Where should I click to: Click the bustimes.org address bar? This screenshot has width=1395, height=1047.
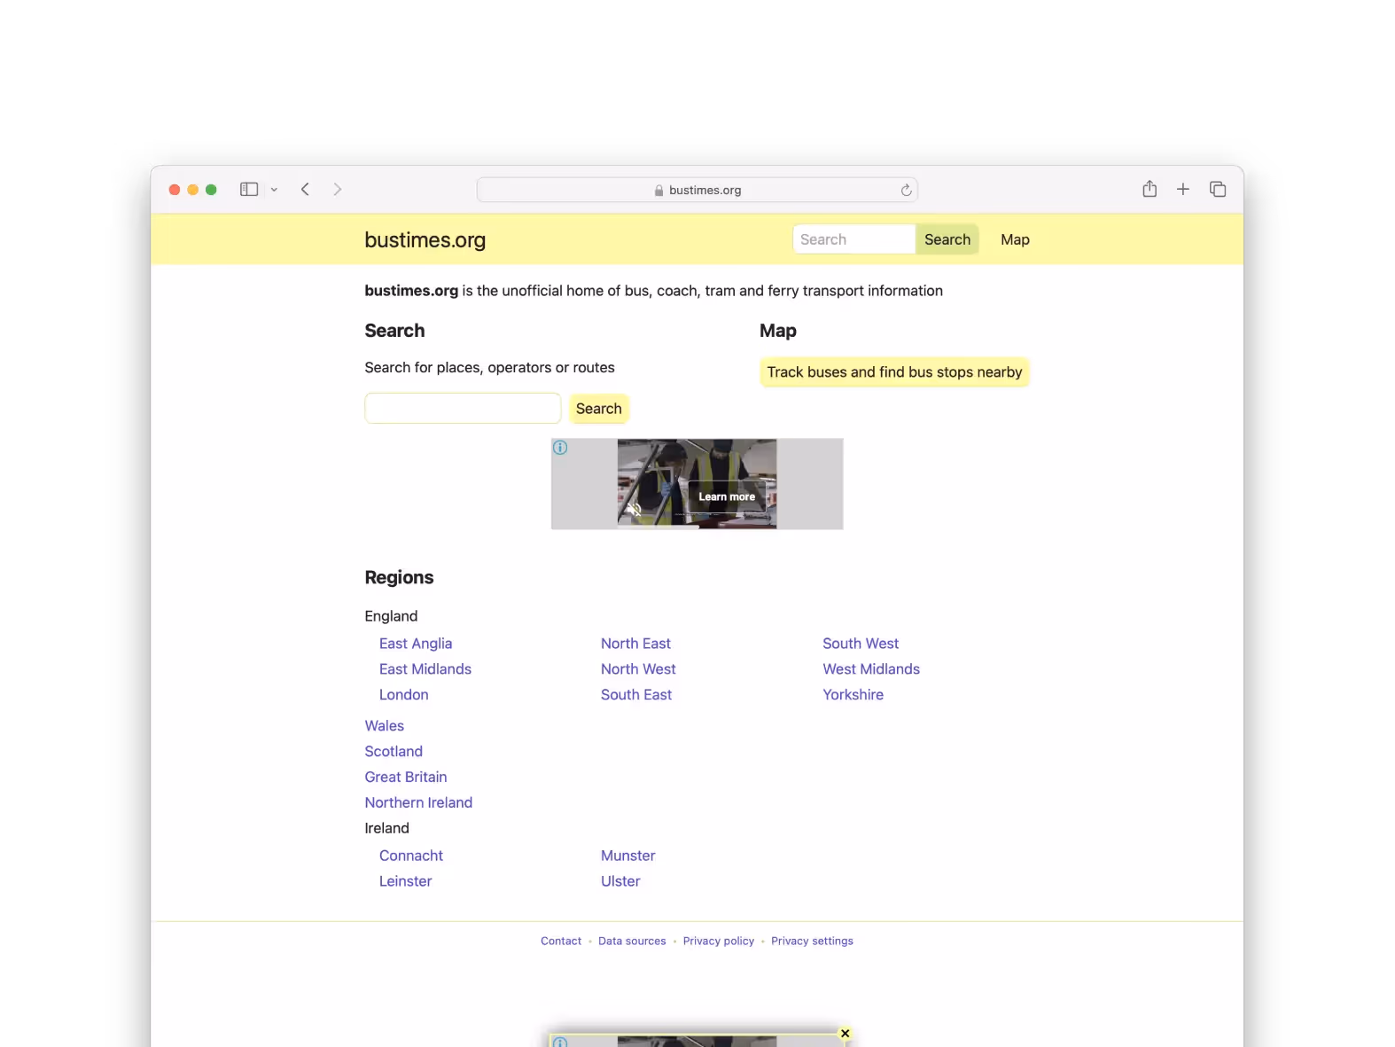click(x=697, y=190)
